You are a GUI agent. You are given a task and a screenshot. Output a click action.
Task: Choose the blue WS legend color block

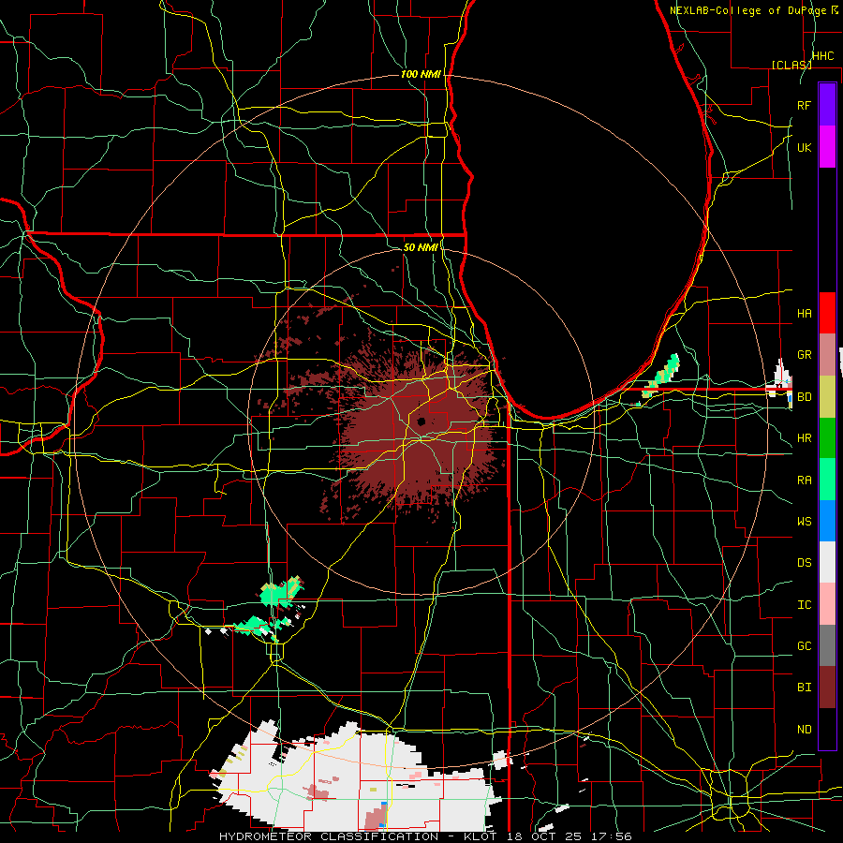point(827,521)
